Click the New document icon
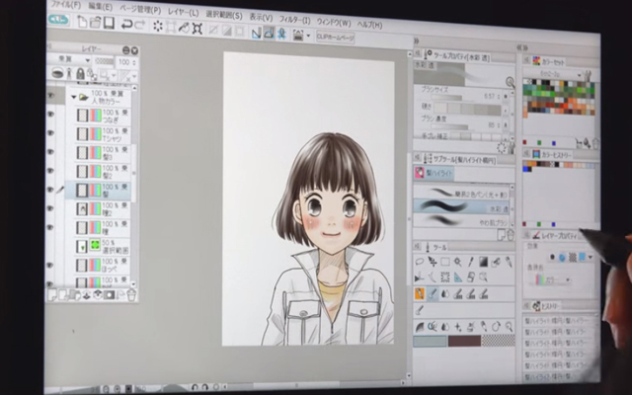 coord(81,22)
